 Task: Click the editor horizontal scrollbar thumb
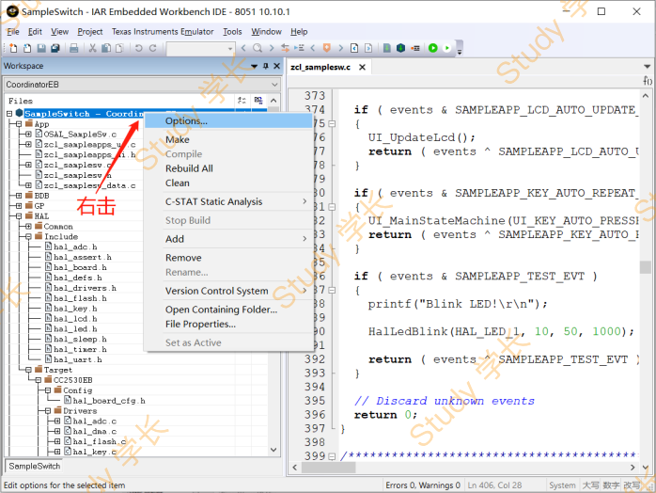329,467
